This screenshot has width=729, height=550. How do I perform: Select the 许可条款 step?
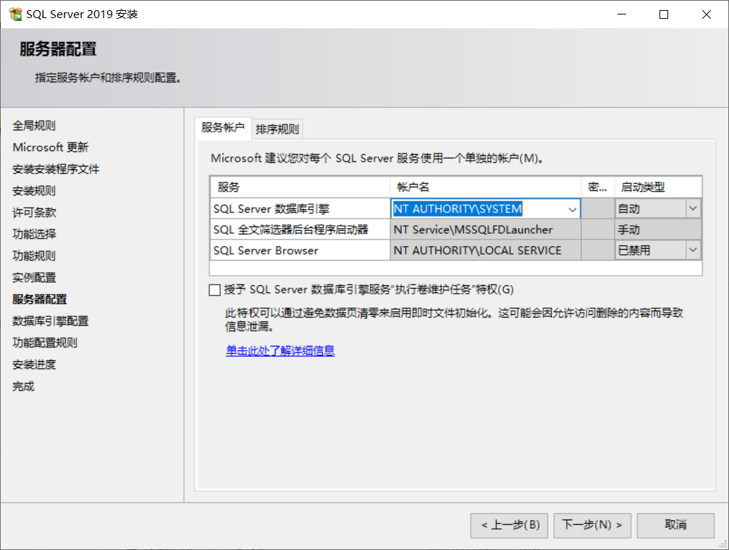pyautogui.click(x=34, y=213)
